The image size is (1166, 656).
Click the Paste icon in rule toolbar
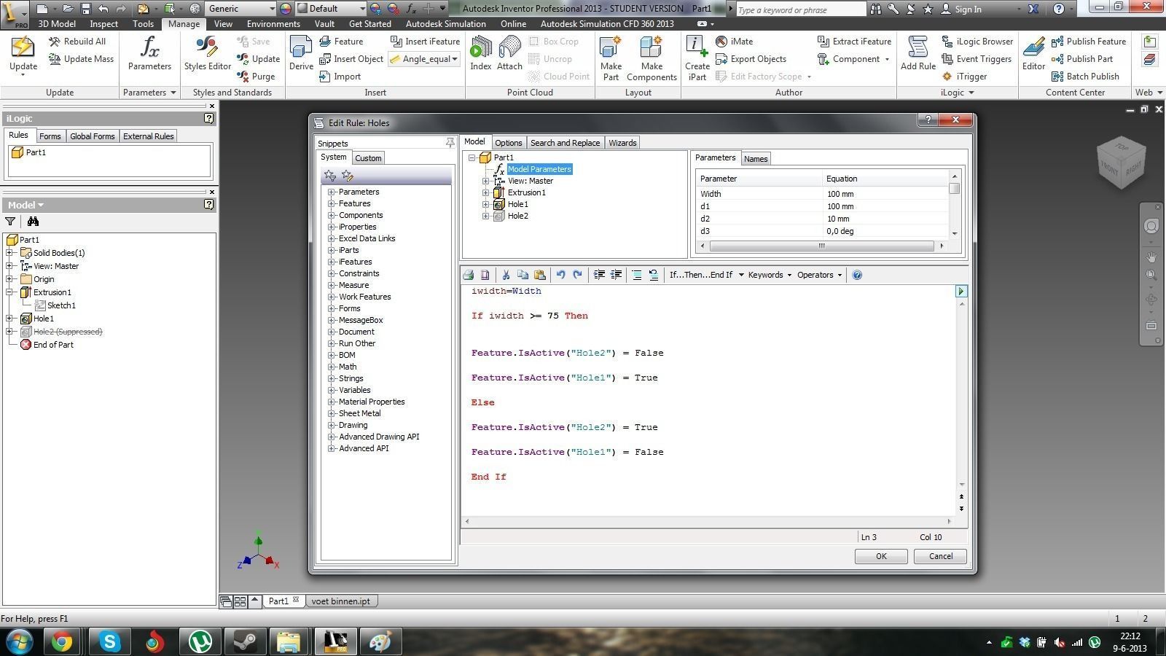coord(540,275)
